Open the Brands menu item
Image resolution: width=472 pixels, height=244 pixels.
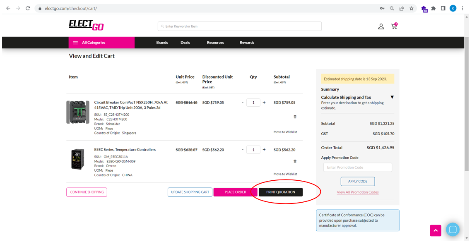pyautogui.click(x=162, y=42)
